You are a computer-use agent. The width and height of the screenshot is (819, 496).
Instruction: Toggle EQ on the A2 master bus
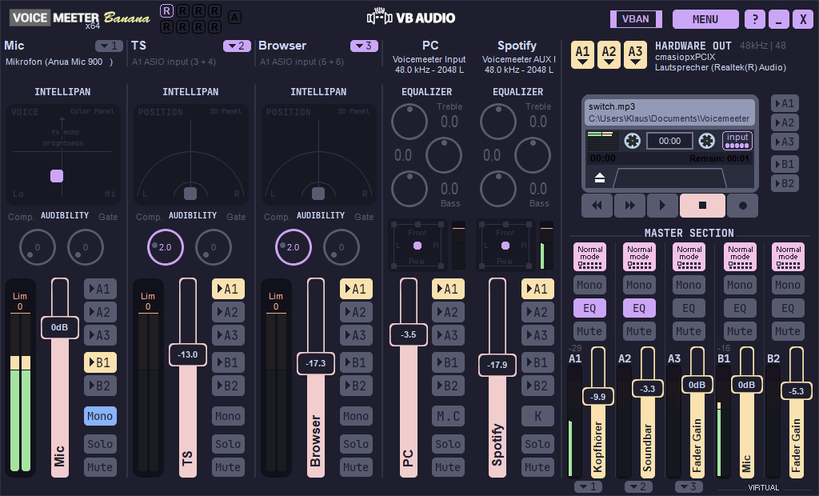click(639, 308)
